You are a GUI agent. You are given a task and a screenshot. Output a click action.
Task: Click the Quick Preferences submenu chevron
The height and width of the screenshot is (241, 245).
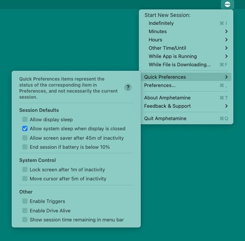(226, 77)
